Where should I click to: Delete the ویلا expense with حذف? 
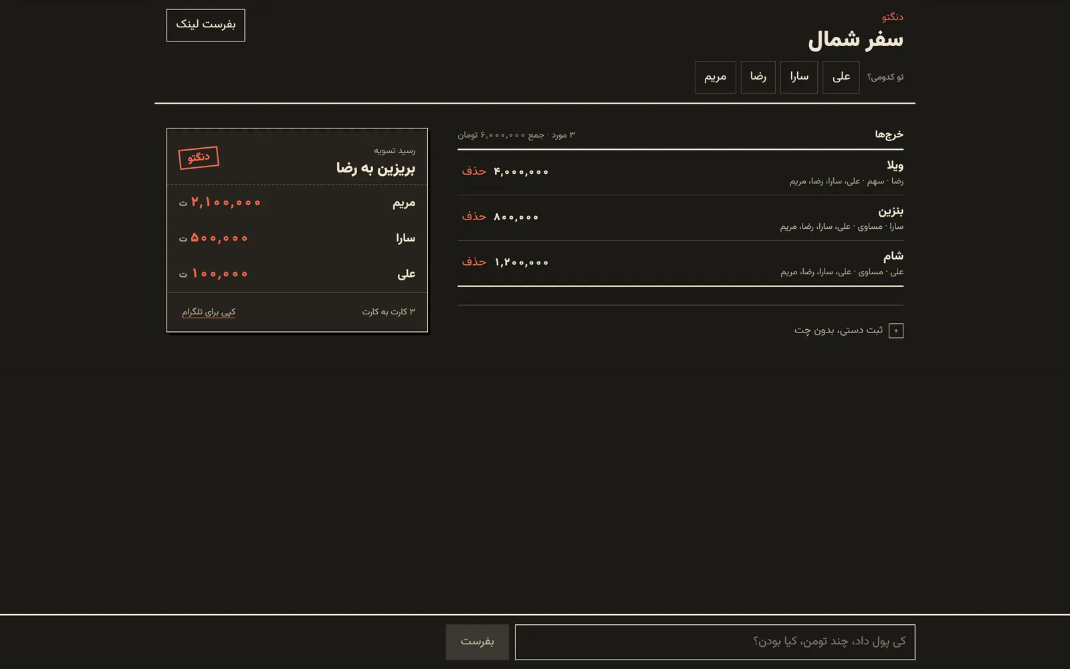(473, 171)
